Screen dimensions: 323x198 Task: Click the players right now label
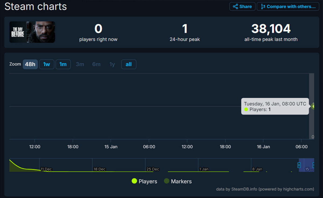pyautogui.click(x=98, y=39)
